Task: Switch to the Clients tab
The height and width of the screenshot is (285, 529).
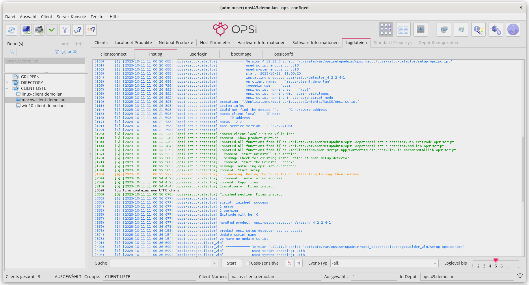Action: [101, 43]
